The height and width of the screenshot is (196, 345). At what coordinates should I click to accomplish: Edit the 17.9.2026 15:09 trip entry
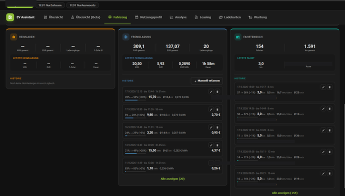click(323, 87)
